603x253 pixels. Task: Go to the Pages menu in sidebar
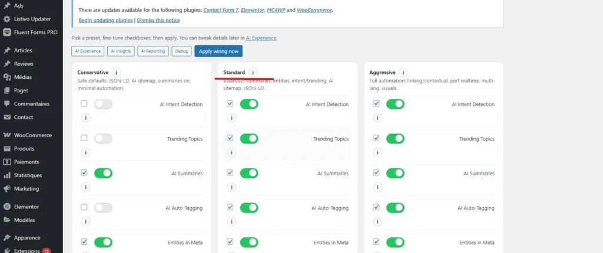pos(21,91)
